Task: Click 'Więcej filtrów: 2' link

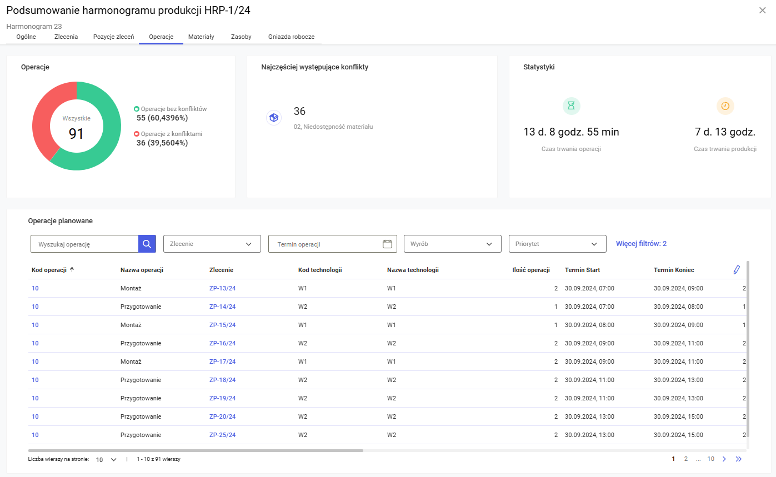Action: coord(641,244)
